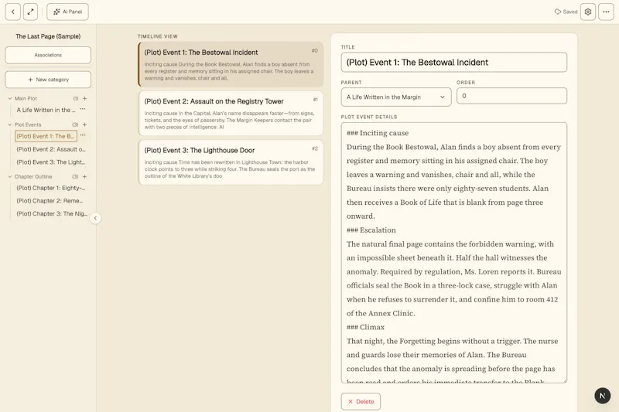The height and width of the screenshot is (412, 619).
Task: Open options for A Life Written in the entry
Action: 83,109
